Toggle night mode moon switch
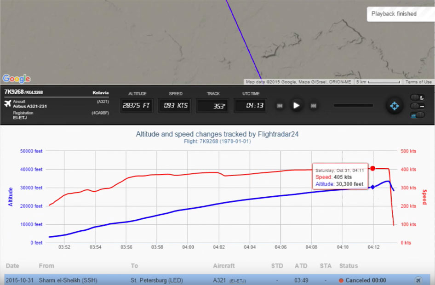 (418, 97)
